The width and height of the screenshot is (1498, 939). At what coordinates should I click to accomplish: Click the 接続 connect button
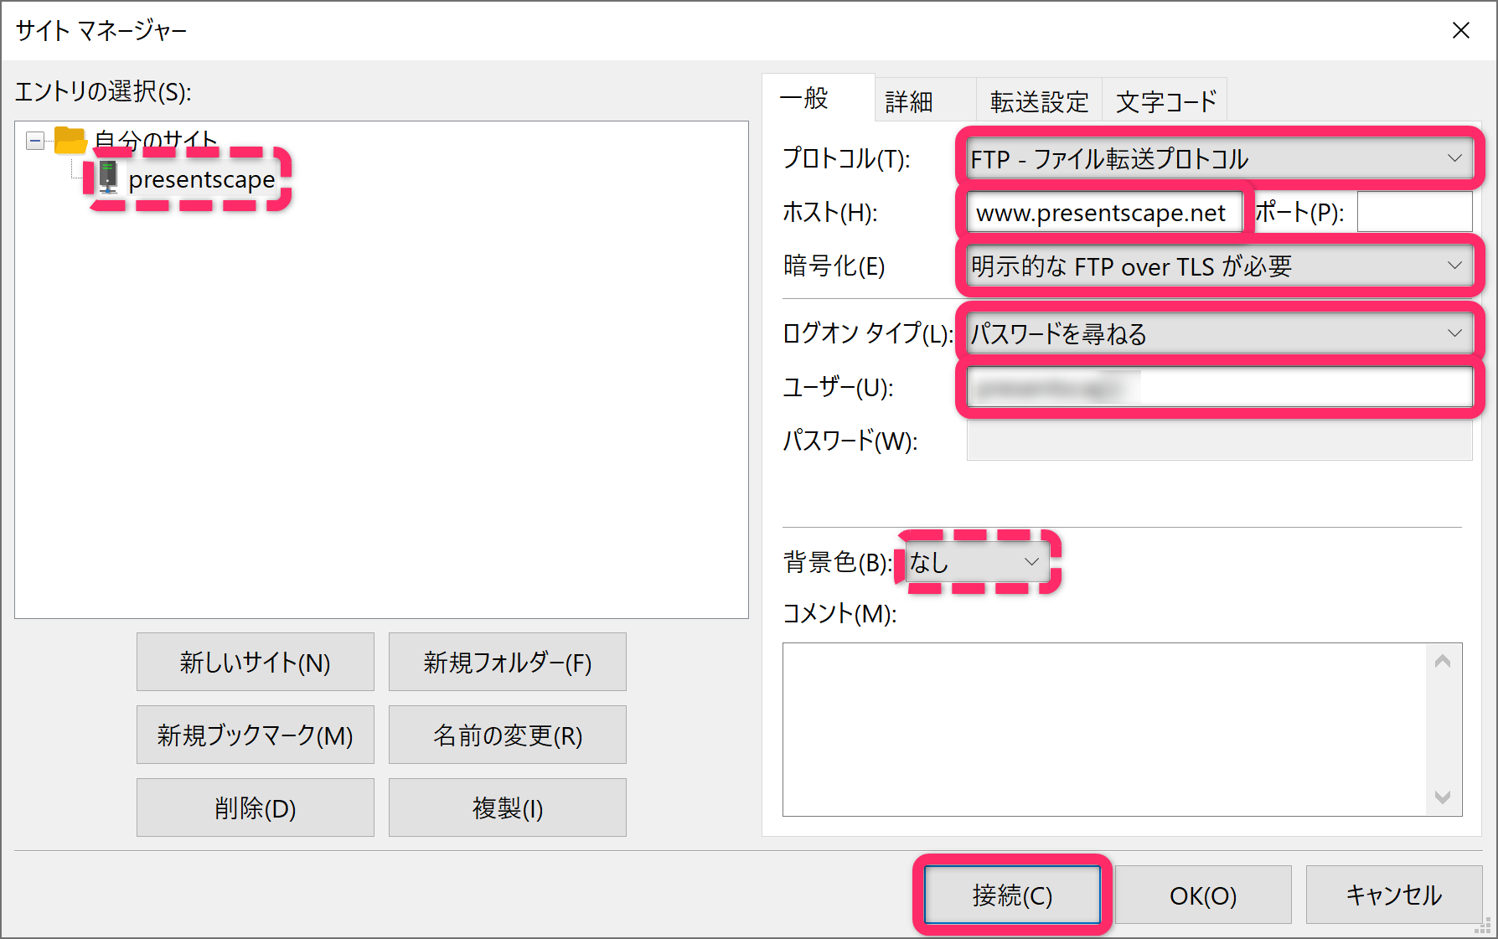1012,895
